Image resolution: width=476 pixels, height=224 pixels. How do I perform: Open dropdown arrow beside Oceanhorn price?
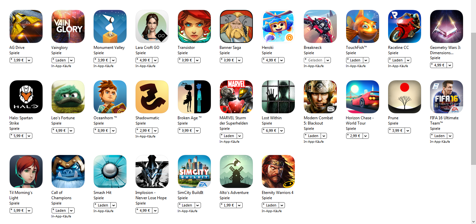point(113,131)
